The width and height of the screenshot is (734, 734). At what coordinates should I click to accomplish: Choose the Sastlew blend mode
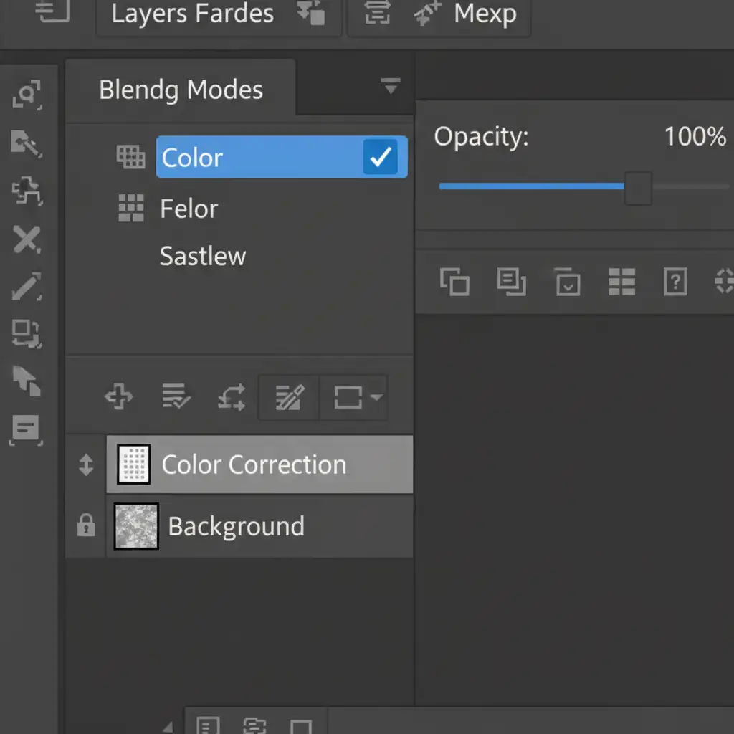click(x=202, y=257)
